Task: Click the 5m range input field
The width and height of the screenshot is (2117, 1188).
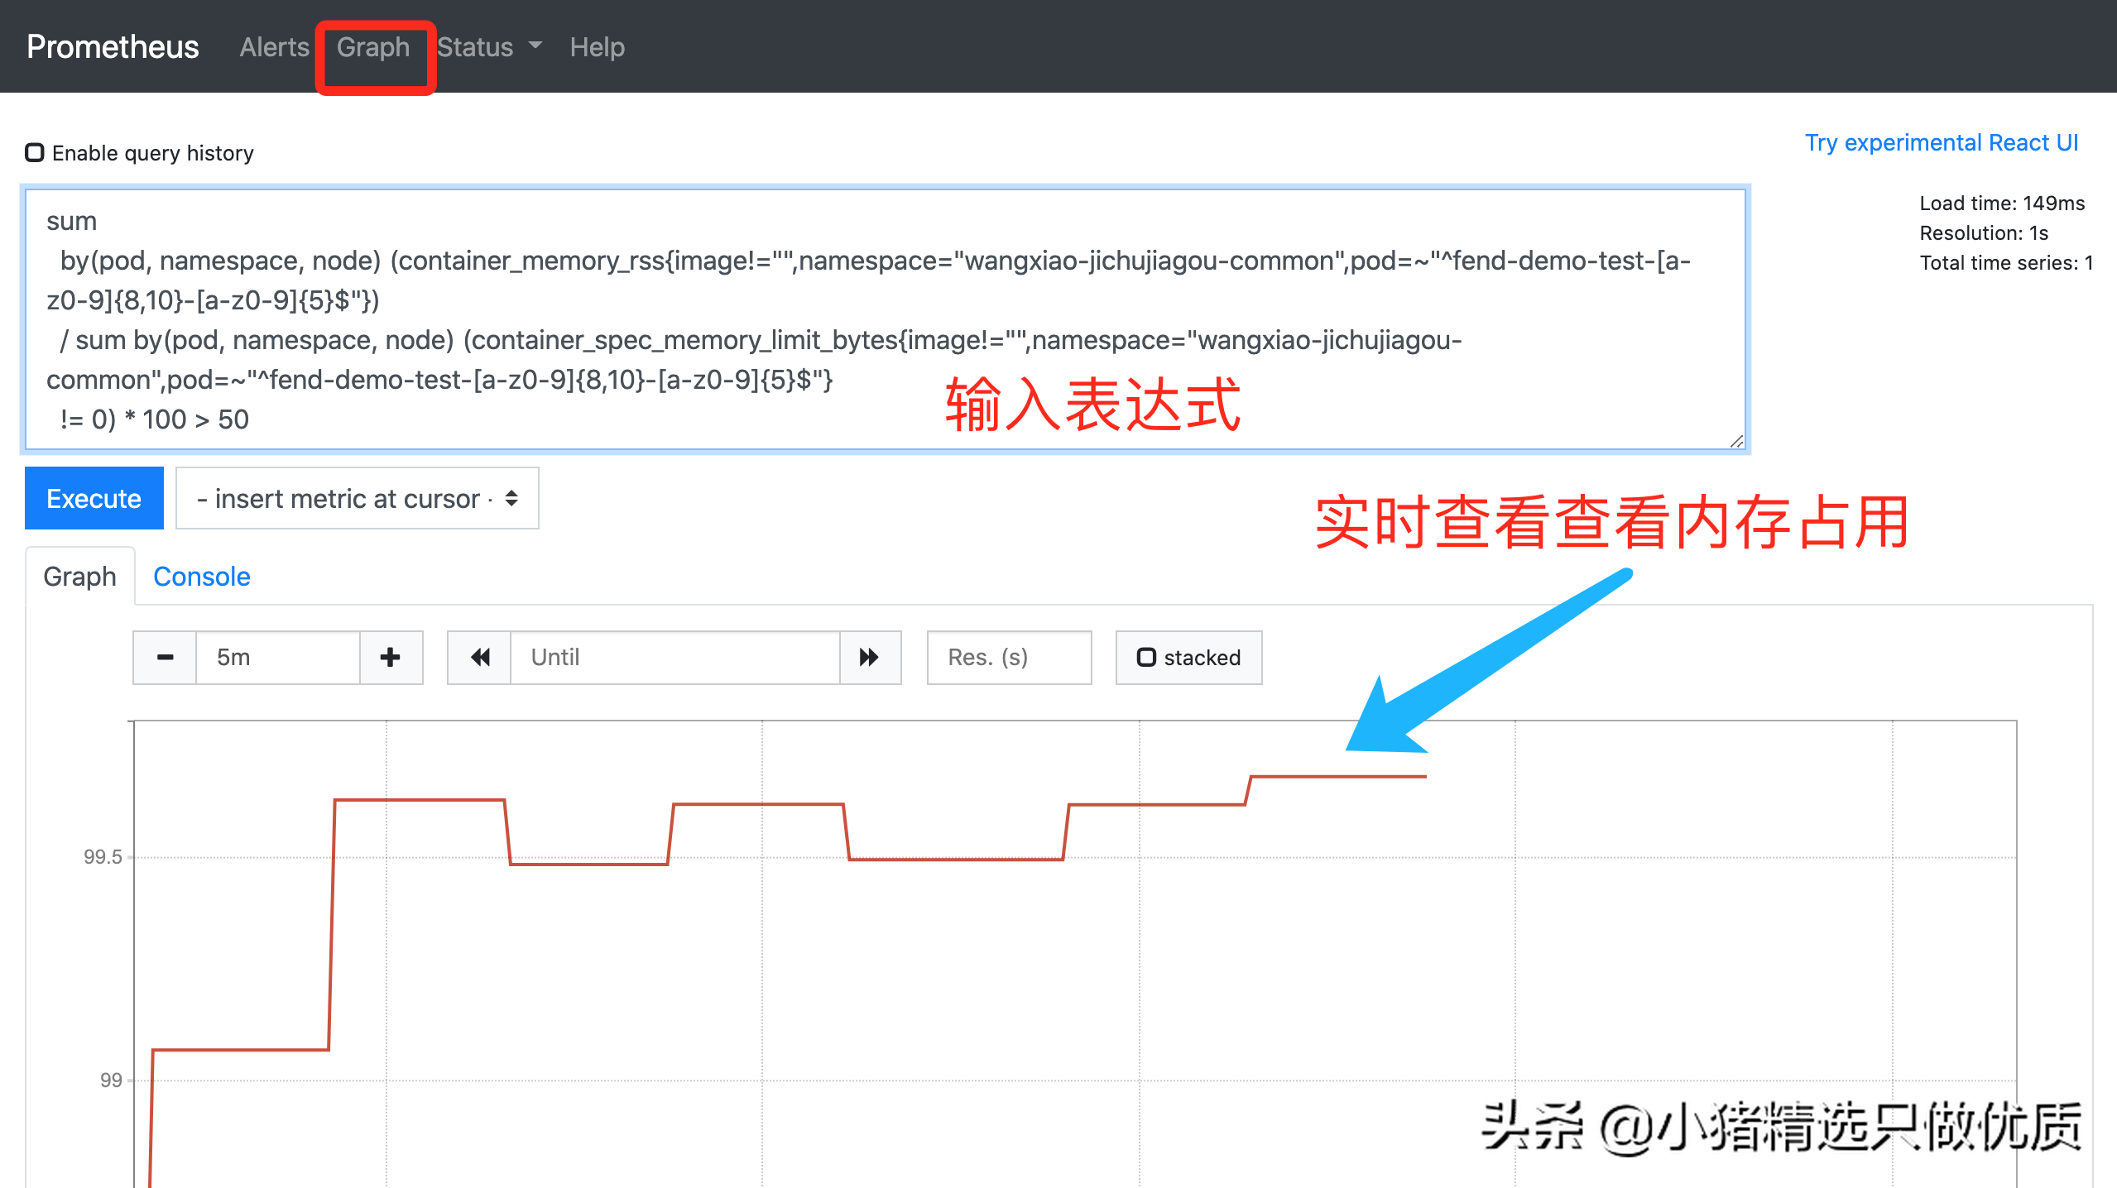Action: (x=278, y=658)
